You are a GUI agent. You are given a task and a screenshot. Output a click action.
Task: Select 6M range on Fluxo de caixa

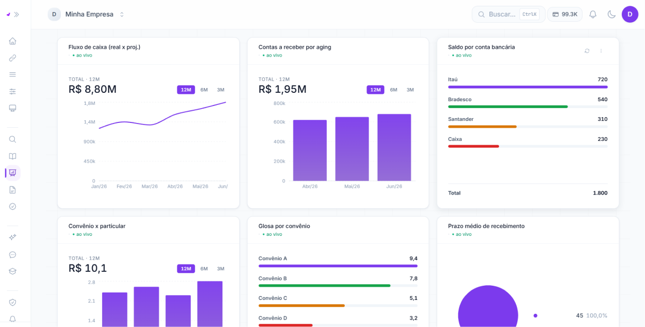tap(204, 90)
